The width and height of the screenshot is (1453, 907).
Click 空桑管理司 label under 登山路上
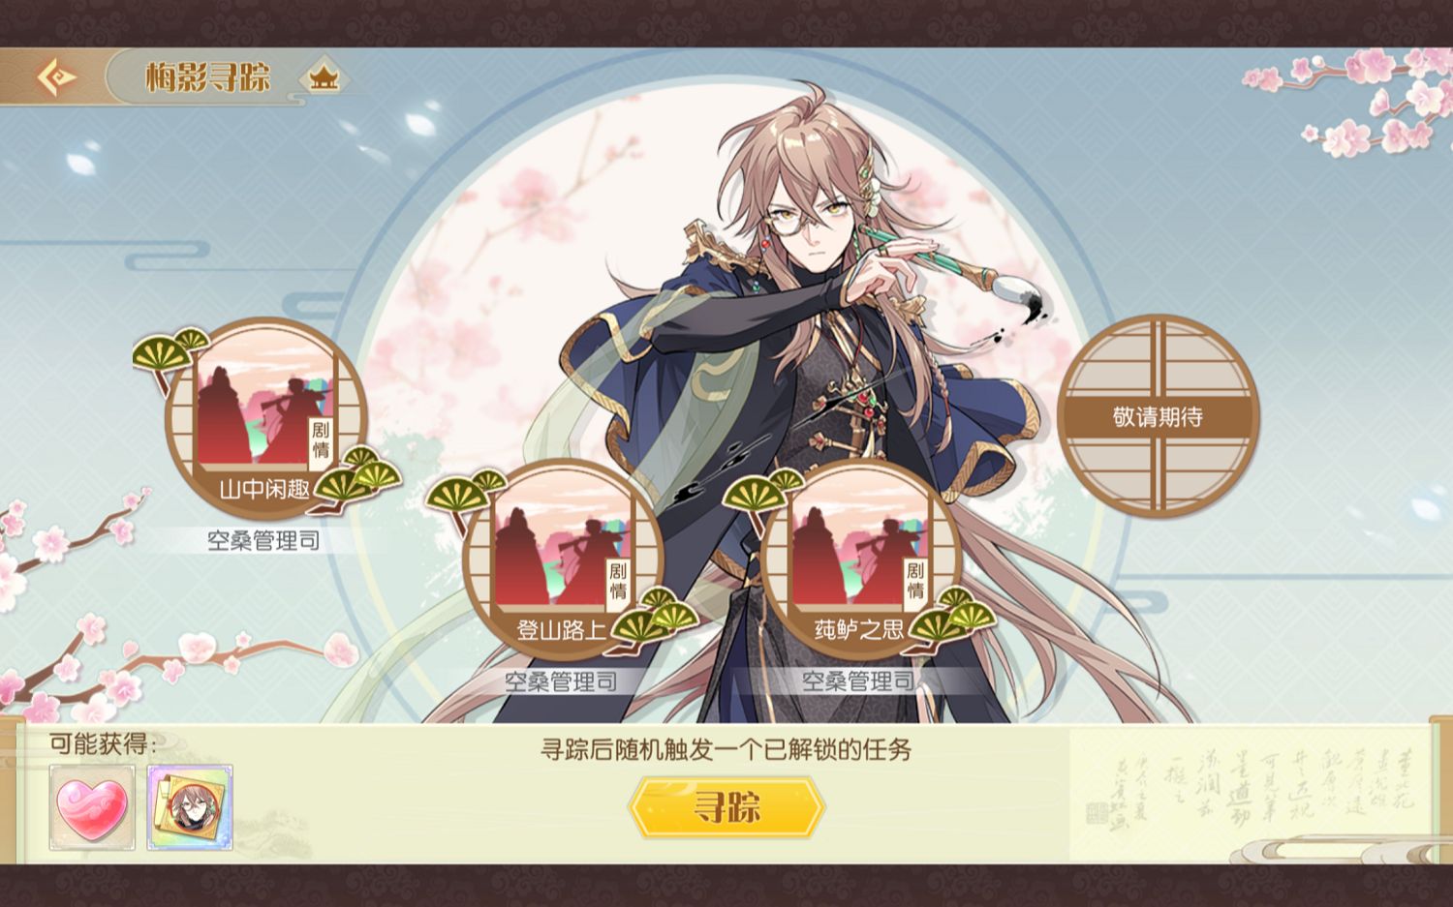[561, 681]
